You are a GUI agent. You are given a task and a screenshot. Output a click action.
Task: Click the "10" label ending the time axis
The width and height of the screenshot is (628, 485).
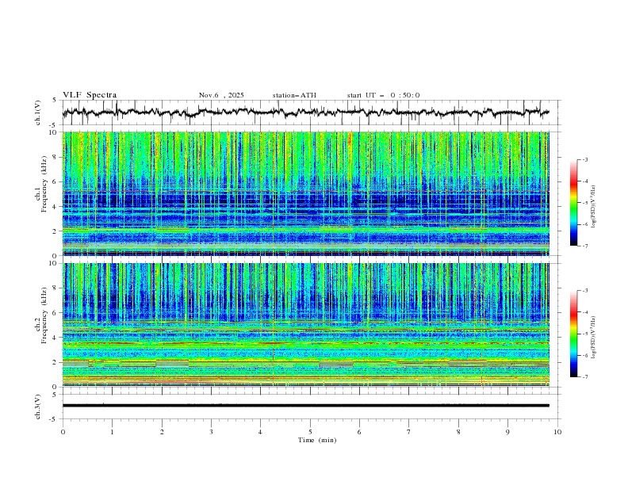point(557,432)
